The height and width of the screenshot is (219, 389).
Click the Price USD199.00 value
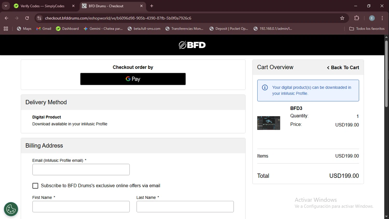[x=347, y=125]
